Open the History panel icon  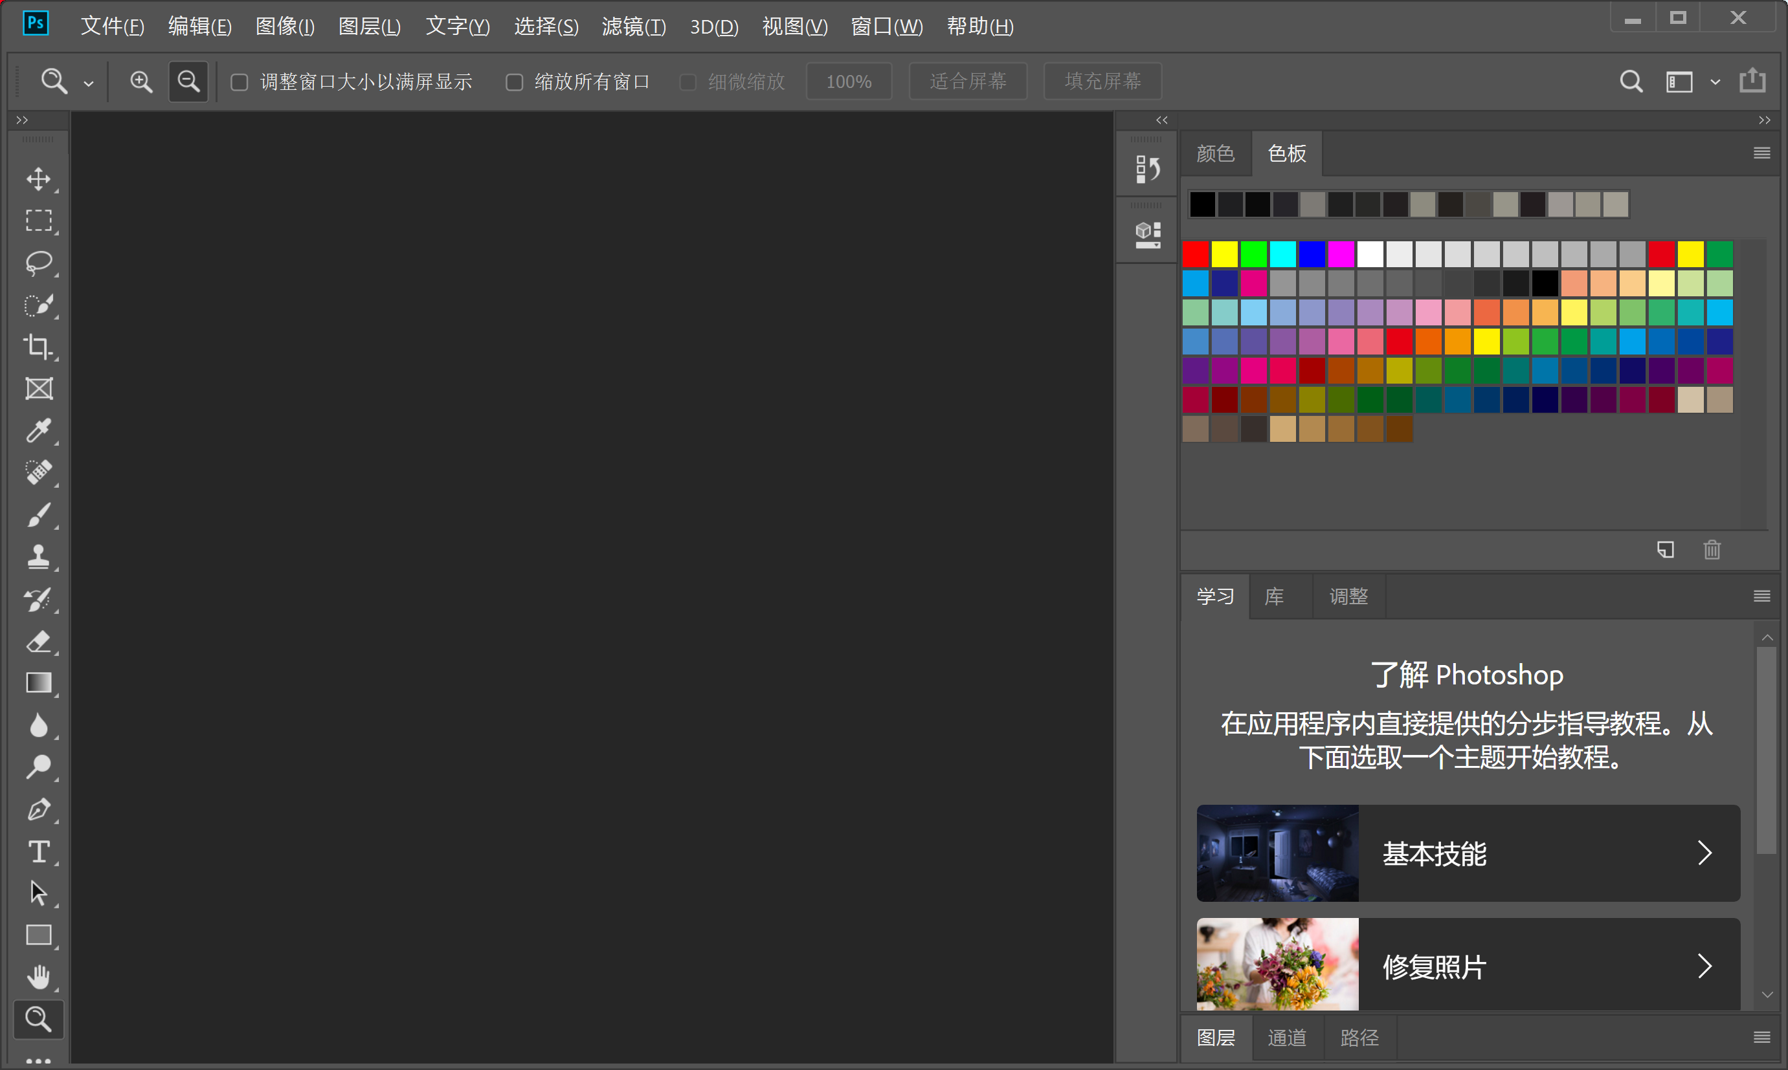tap(1146, 169)
